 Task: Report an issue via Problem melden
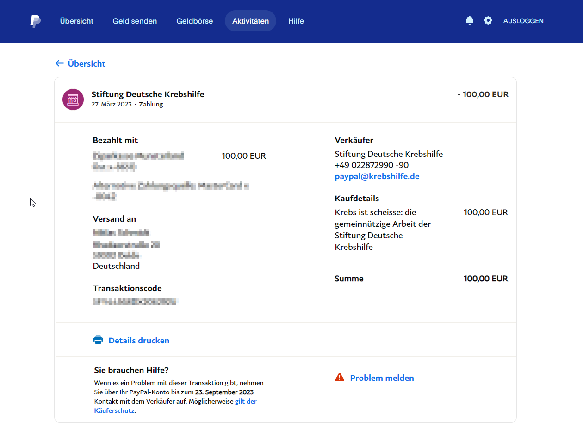[382, 378]
